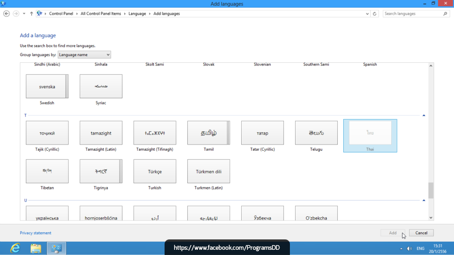Click the Up one level arrow
The width and height of the screenshot is (454, 255).
point(31,14)
